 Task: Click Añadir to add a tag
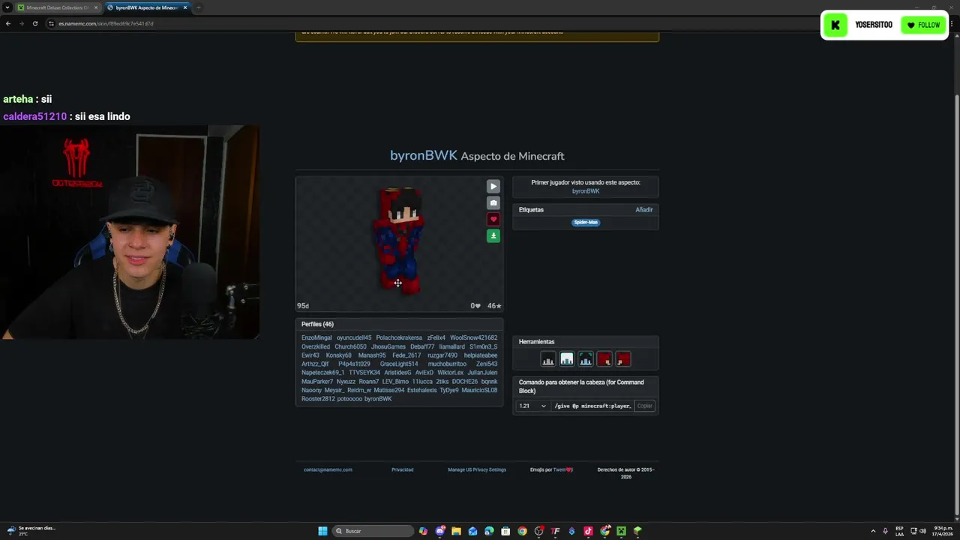click(644, 210)
